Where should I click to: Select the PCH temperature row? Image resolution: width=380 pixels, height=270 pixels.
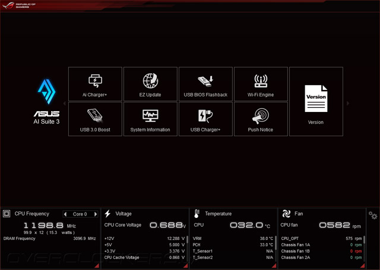(233, 245)
